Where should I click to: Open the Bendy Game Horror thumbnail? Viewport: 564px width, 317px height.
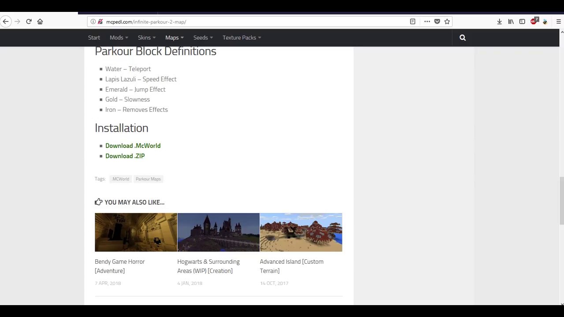(136, 232)
